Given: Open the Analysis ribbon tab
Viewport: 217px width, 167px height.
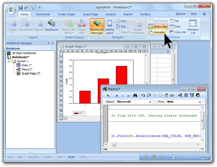Looking at the screenshot, I should coord(111,14).
